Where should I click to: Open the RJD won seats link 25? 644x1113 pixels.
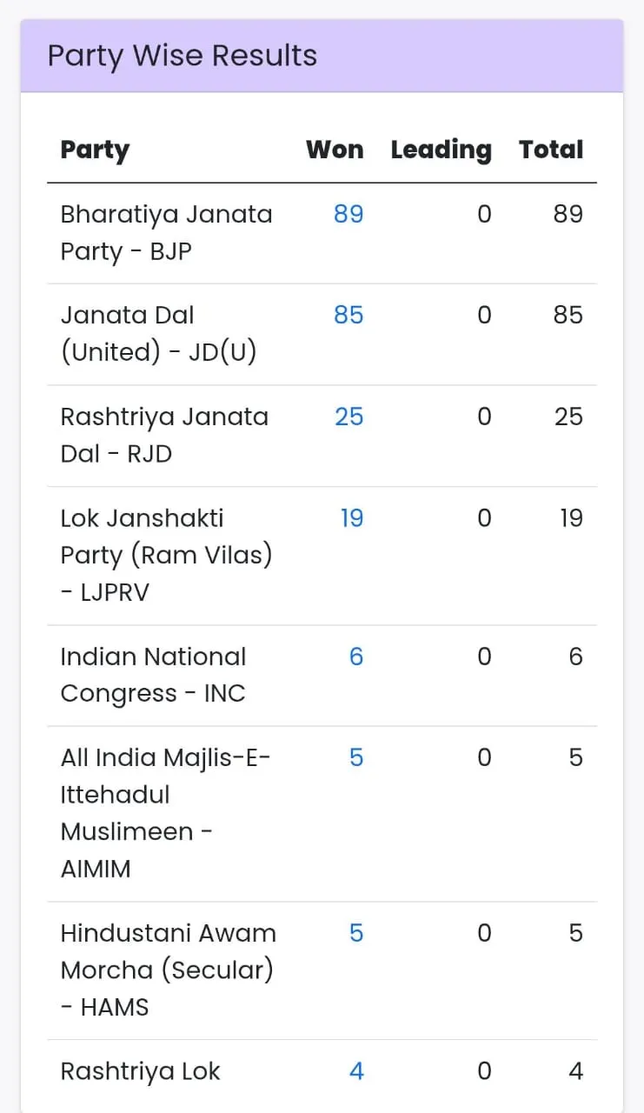click(x=349, y=417)
